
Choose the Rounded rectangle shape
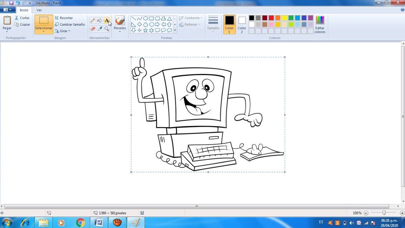tap(157, 18)
